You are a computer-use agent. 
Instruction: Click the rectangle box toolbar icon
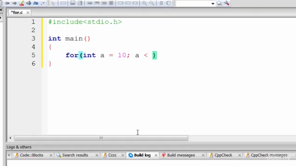click(x=63, y=3)
